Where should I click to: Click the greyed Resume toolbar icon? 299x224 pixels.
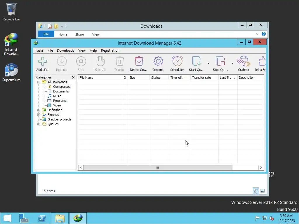coord(62,61)
